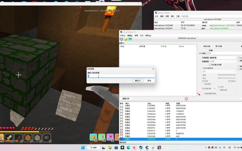
Task: Click the green game action icon labeled J
Action: (x=101, y=137)
